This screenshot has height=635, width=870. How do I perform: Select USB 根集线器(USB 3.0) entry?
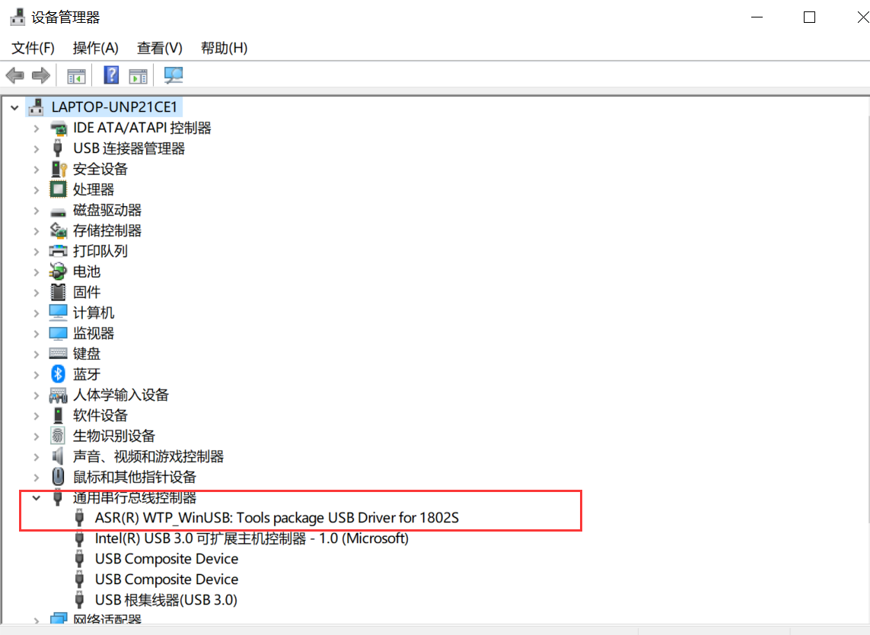coord(166,600)
